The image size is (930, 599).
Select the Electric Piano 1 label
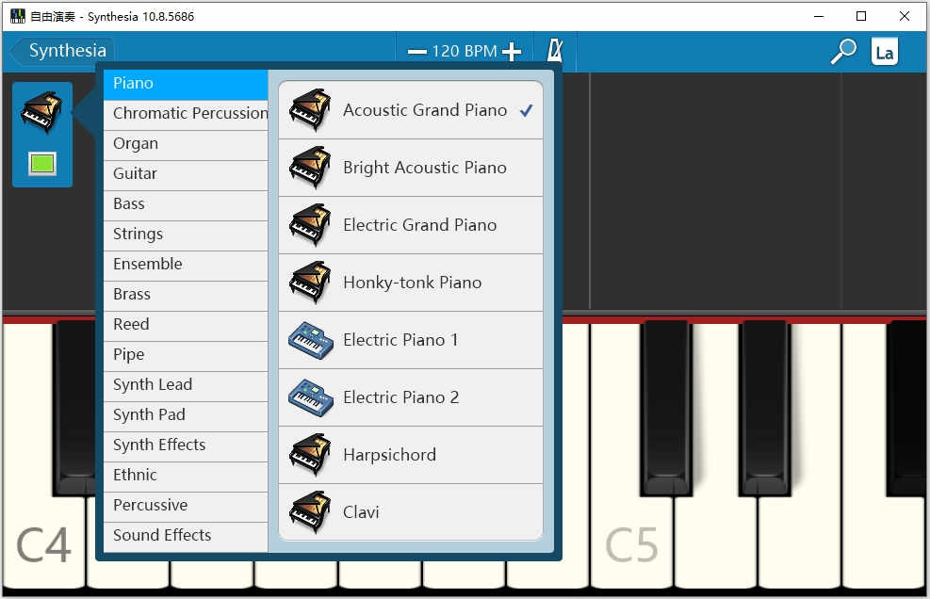(401, 340)
